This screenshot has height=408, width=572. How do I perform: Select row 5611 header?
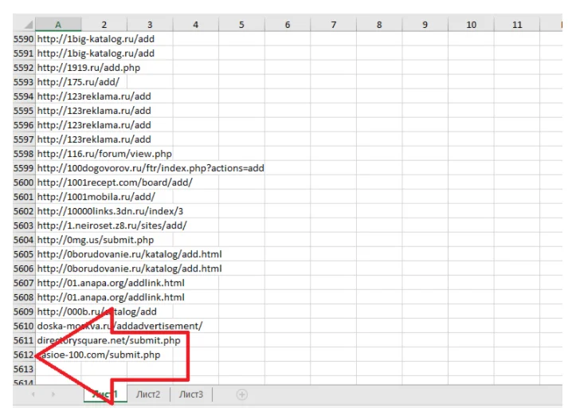pos(24,340)
